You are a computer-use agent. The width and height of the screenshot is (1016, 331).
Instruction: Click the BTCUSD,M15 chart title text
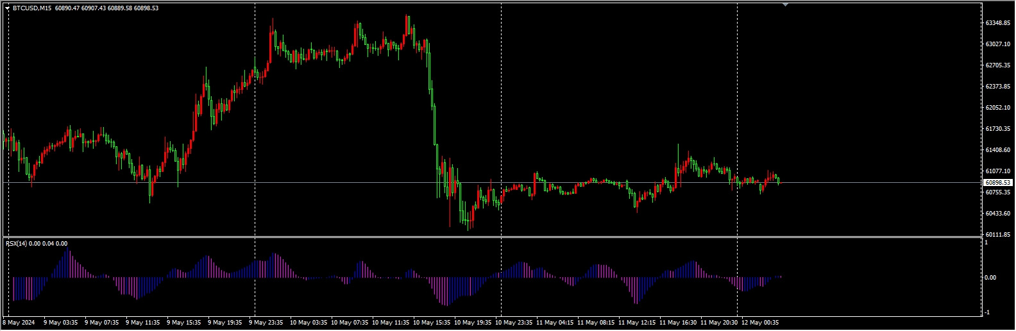point(32,8)
